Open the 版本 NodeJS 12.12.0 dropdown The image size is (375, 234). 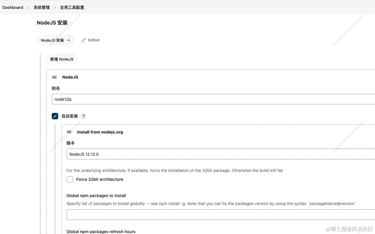click(x=220, y=154)
